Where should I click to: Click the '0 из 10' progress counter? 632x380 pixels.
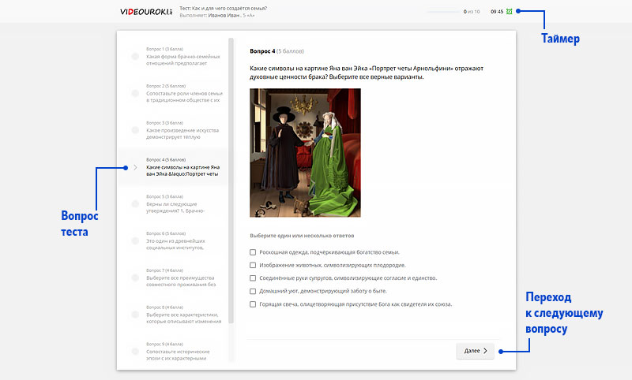coord(472,12)
